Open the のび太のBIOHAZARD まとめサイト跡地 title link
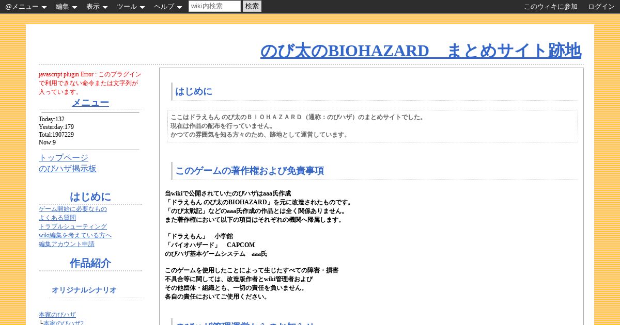Image resolution: width=620 pixels, height=325 pixels. pyautogui.click(x=421, y=51)
